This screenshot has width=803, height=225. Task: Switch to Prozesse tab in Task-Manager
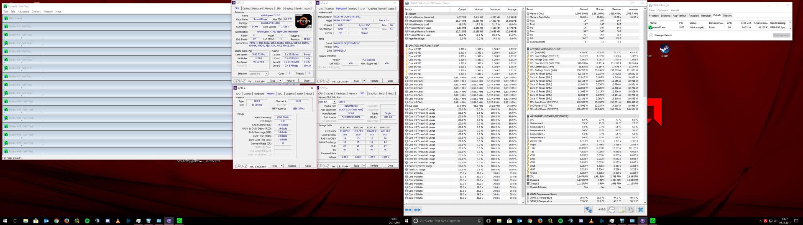654,15
